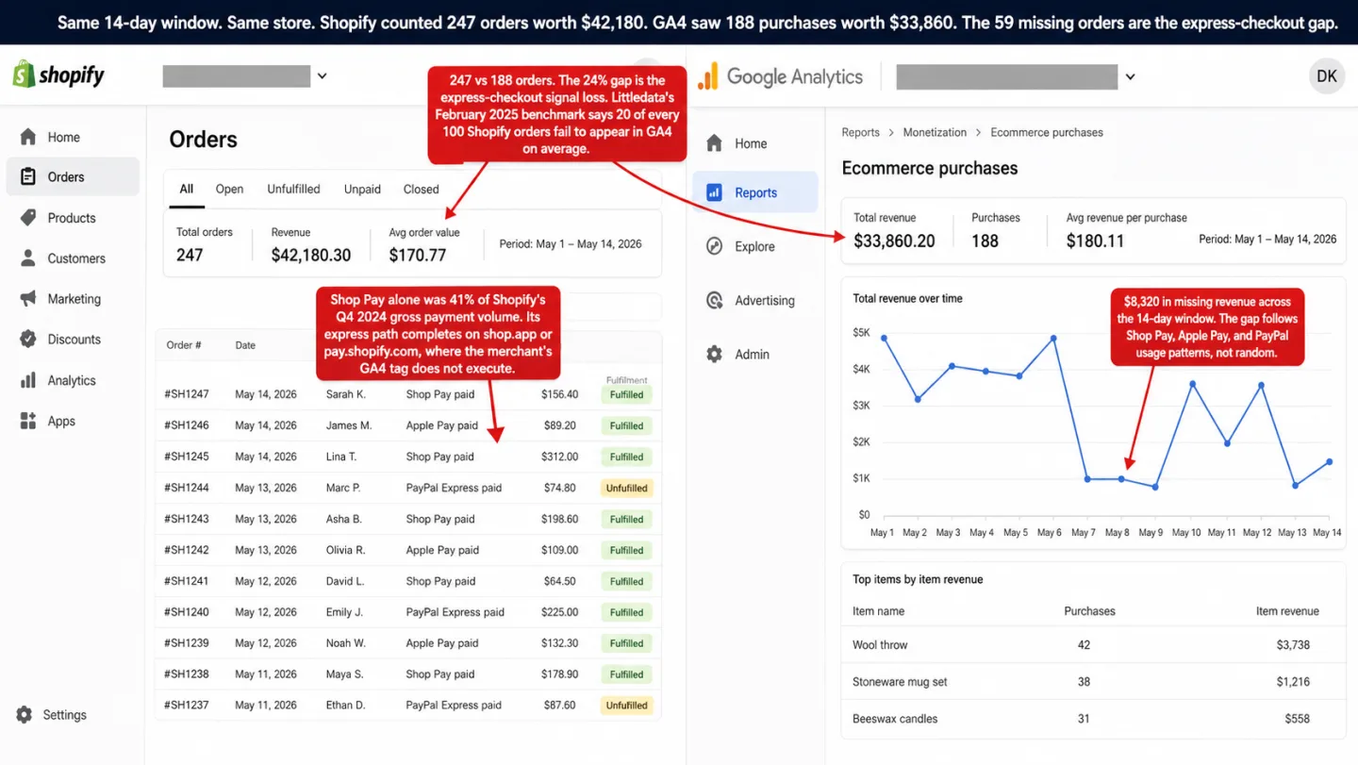This screenshot has width=1358, height=765.
Task: Click the Shopify period May 1 – May 14, 2026
Action: point(571,243)
